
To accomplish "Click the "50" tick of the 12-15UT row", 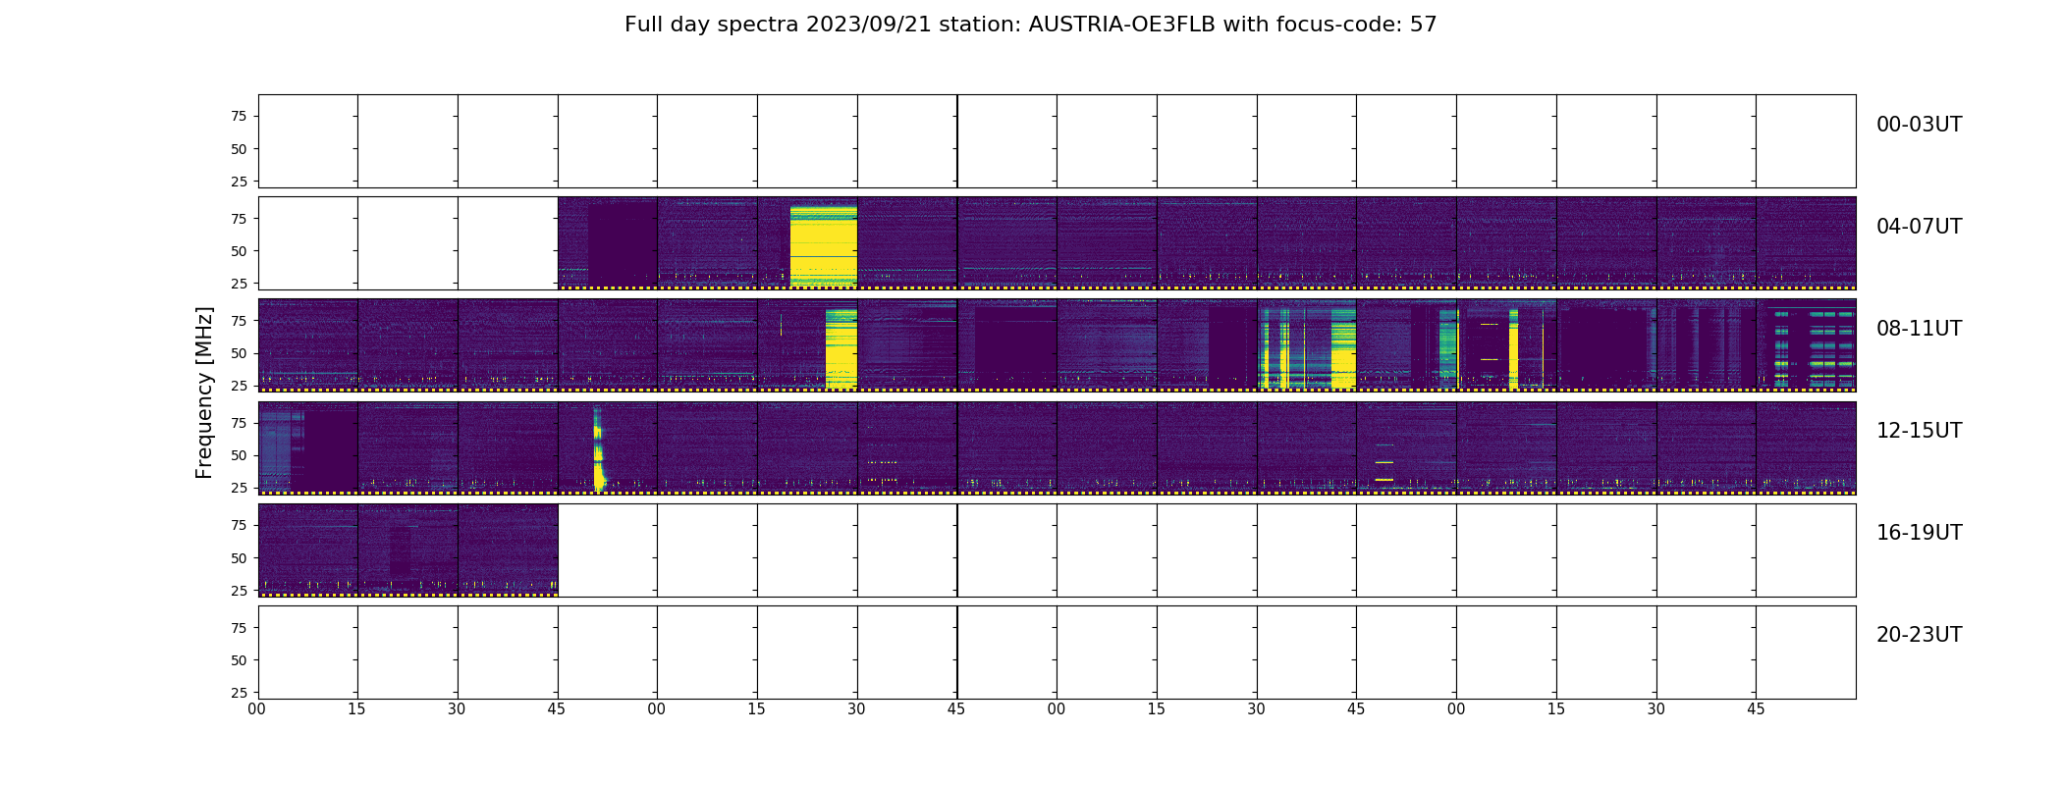I will pos(239,455).
